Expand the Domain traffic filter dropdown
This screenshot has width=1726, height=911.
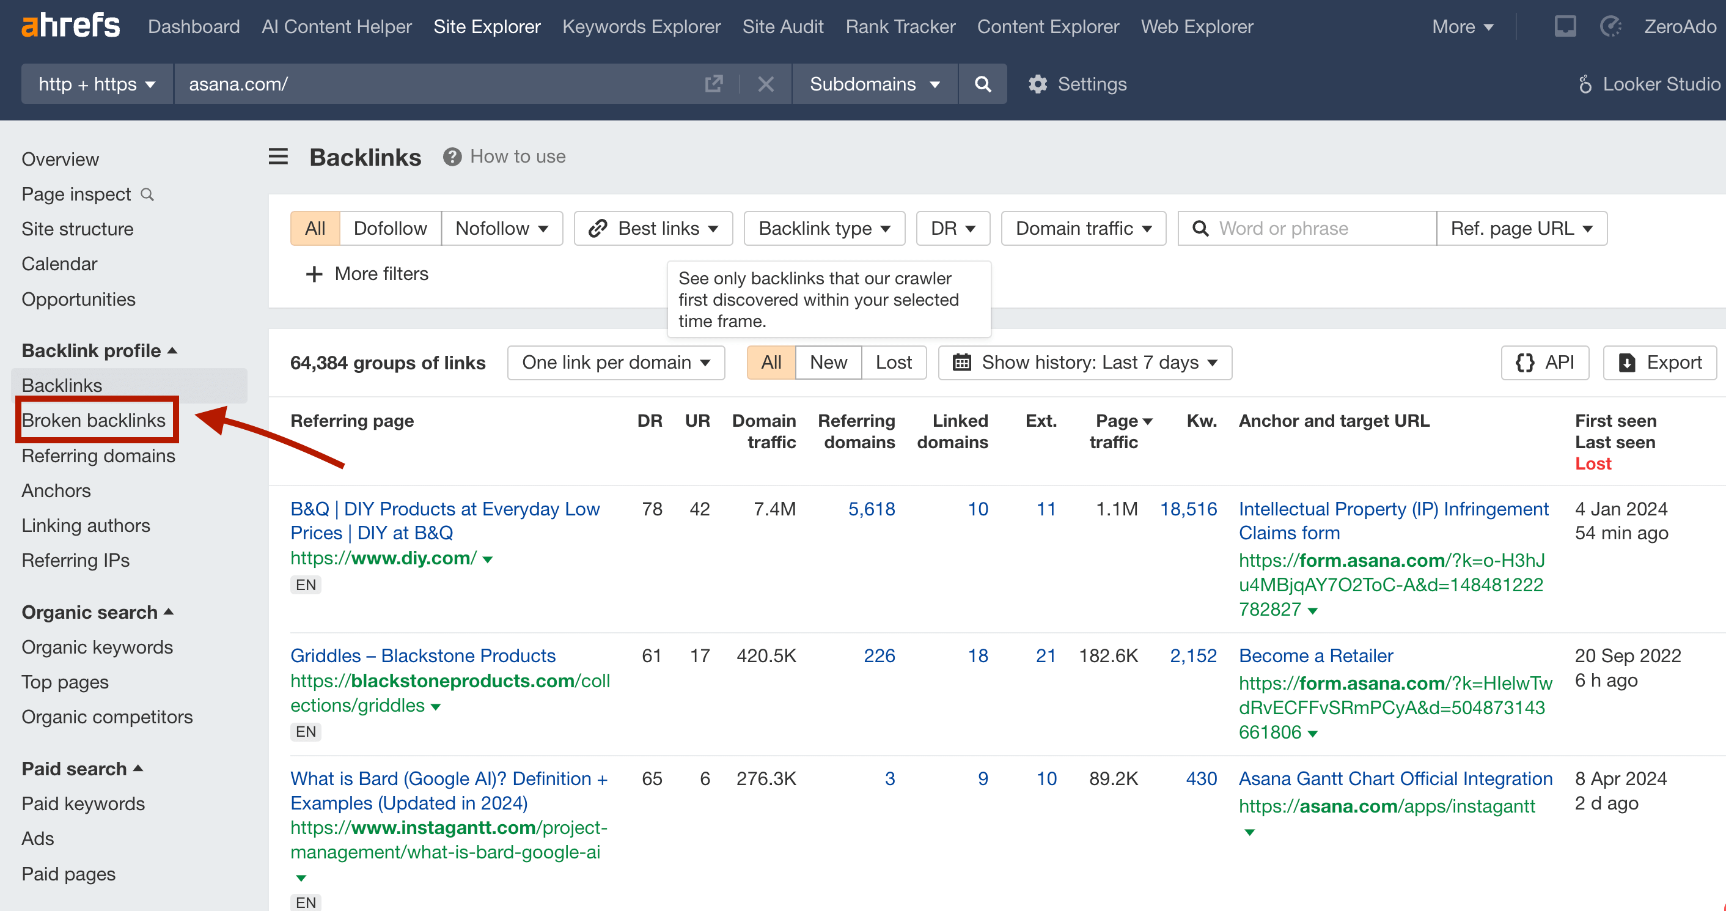(1083, 228)
